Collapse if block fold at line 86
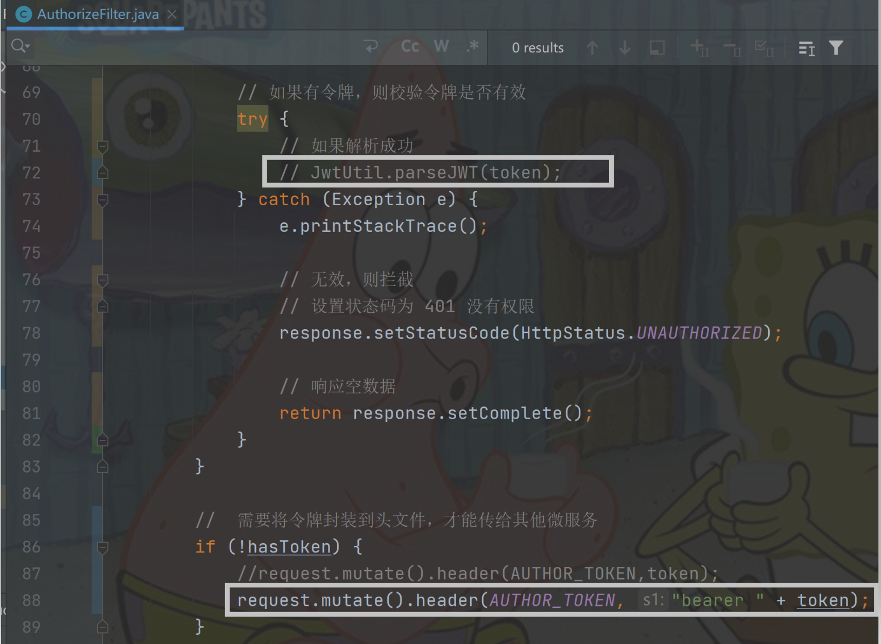This screenshot has height=644, width=881. [x=102, y=548]
